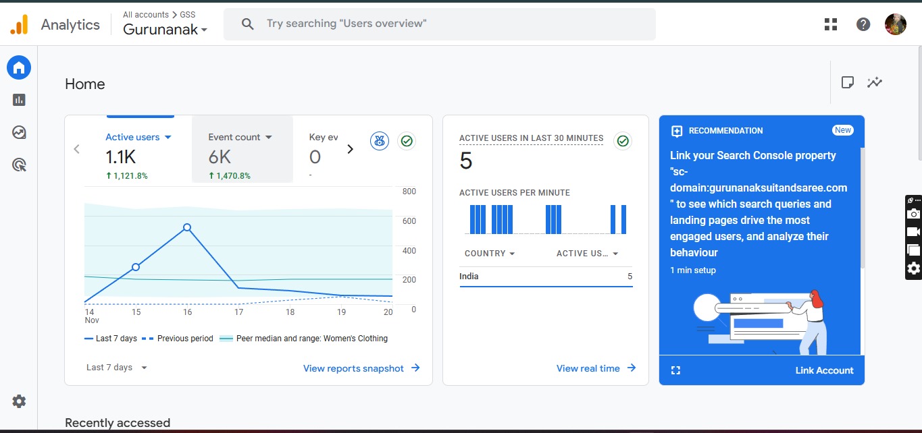Click the green data quality checkmark on users card
Screen dimensions: 922x433
pyautogui.click(x=407, y=141)
